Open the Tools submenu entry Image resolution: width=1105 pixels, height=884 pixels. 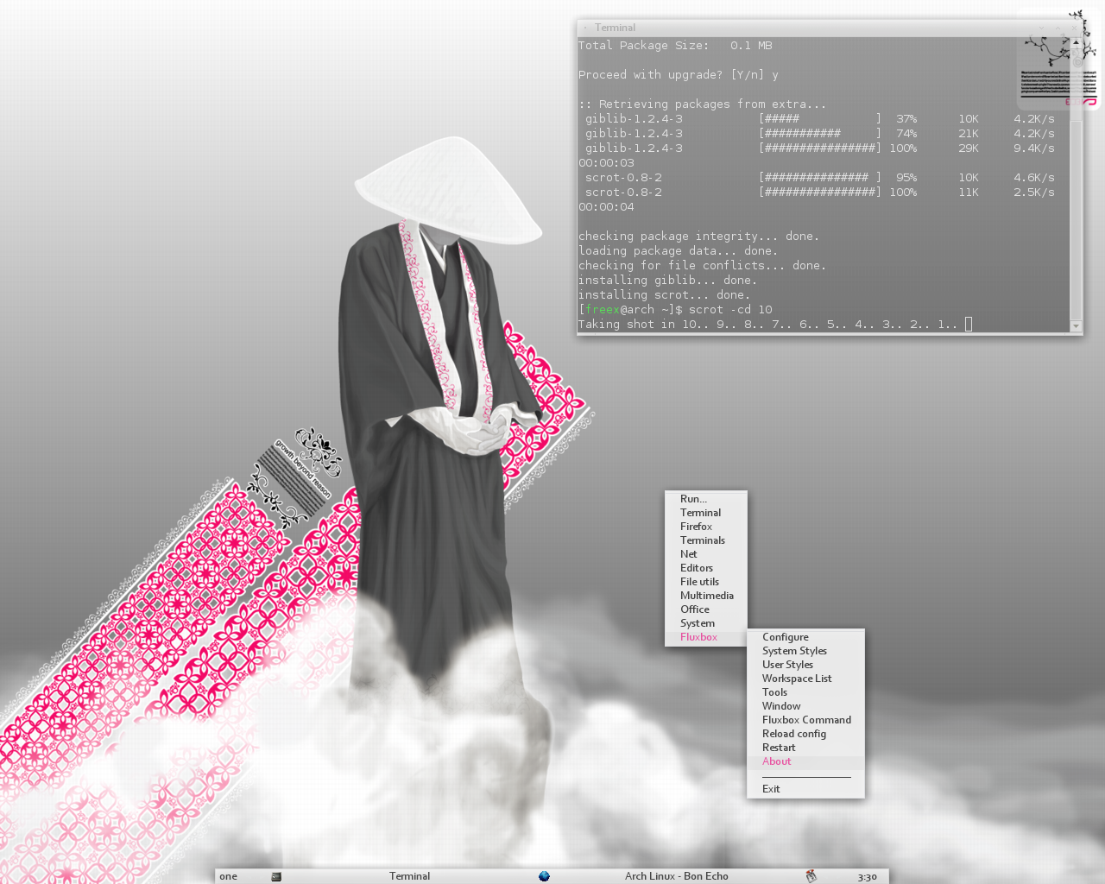click(x=805, y=692)
